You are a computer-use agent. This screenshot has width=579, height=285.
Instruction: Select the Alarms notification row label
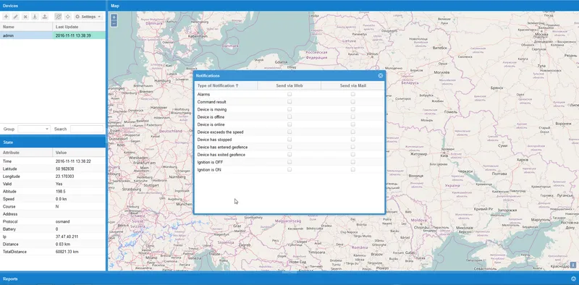pos(203,95)
